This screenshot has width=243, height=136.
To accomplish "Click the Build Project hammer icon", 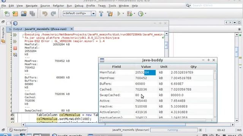I will point(101,14).
